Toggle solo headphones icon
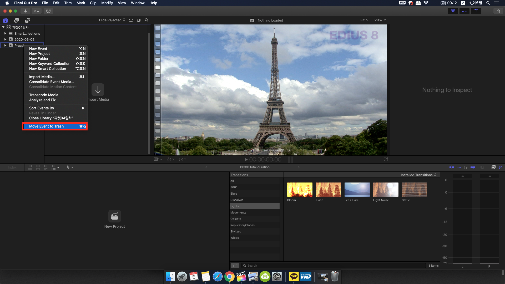This screenshot has height=284, width=505. click(466, 167)
